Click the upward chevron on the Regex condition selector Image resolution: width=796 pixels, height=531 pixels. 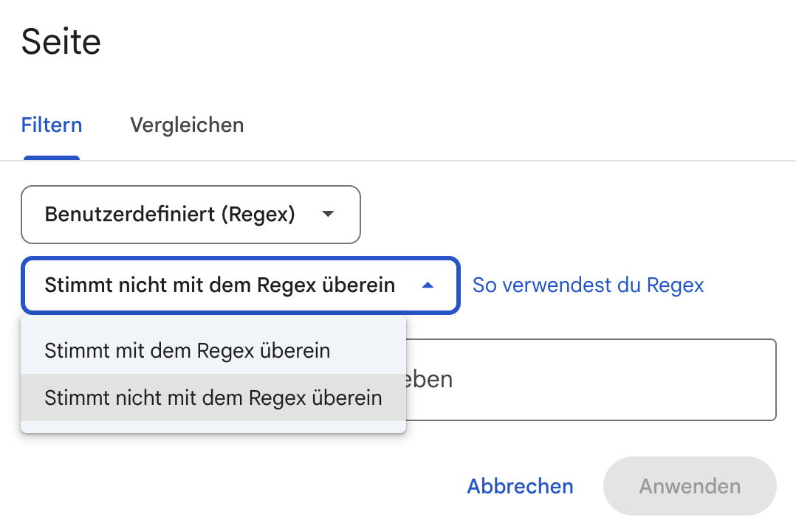pyautogui.click(x=428, y=285)
